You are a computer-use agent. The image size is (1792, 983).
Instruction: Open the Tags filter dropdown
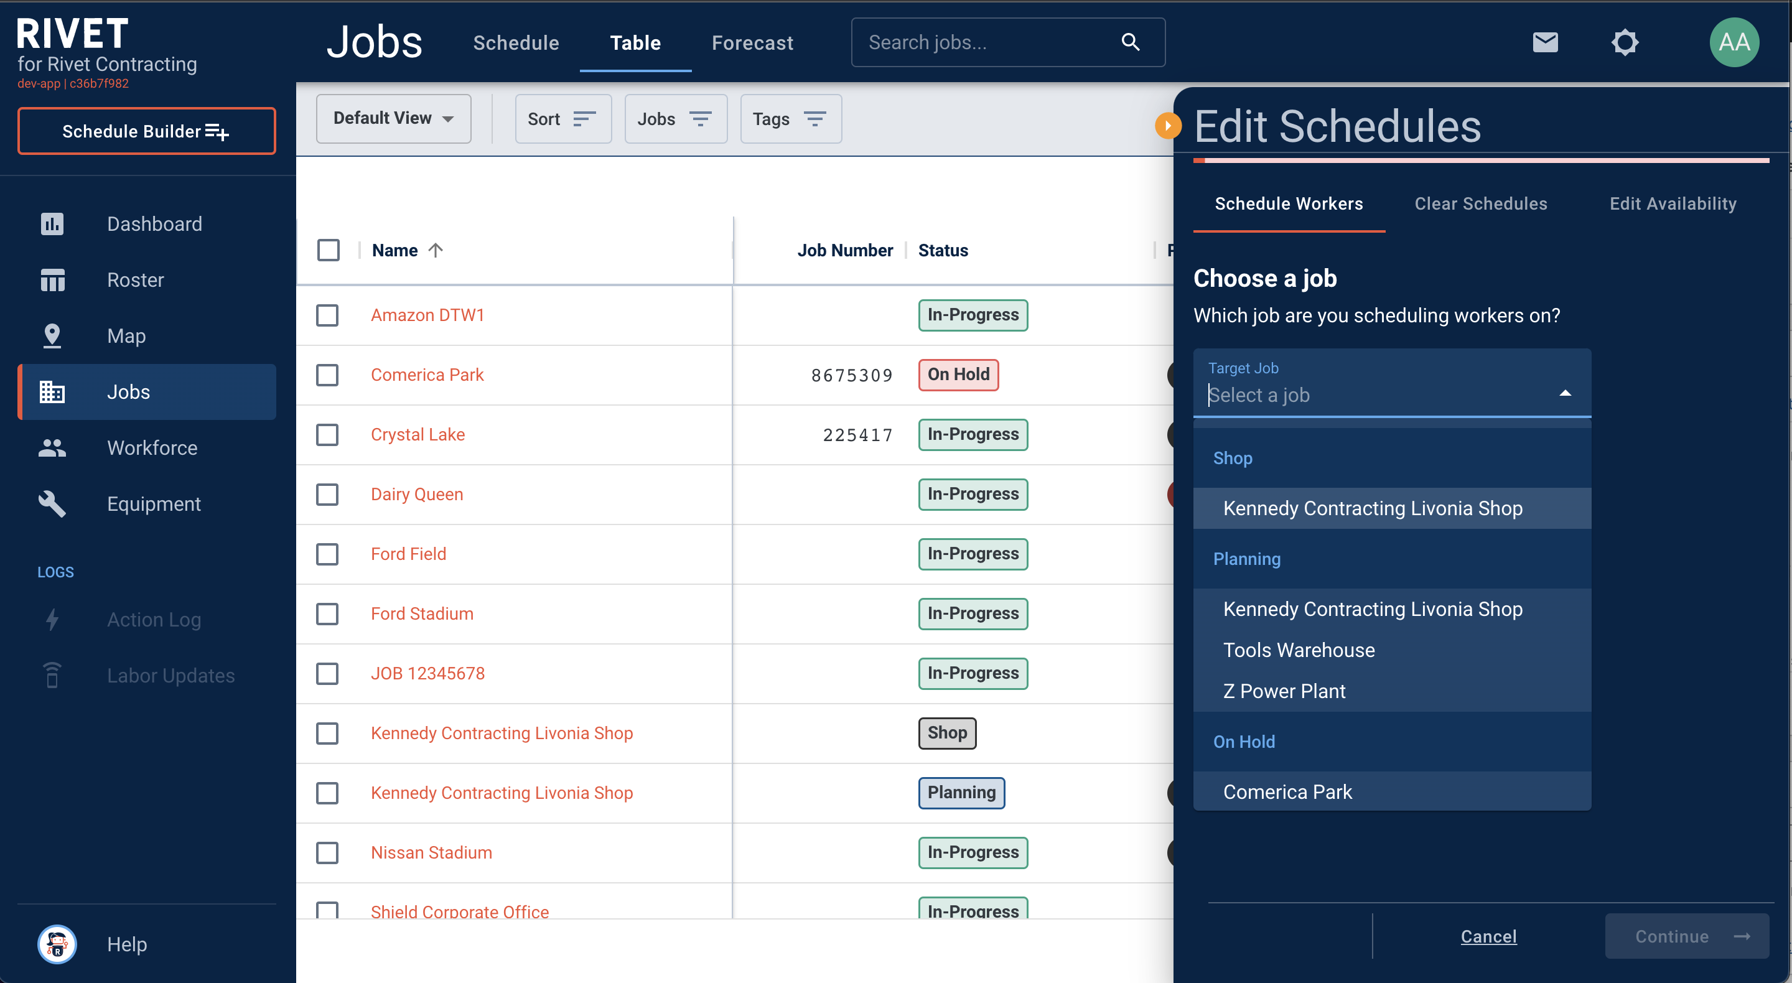(791, 119)
